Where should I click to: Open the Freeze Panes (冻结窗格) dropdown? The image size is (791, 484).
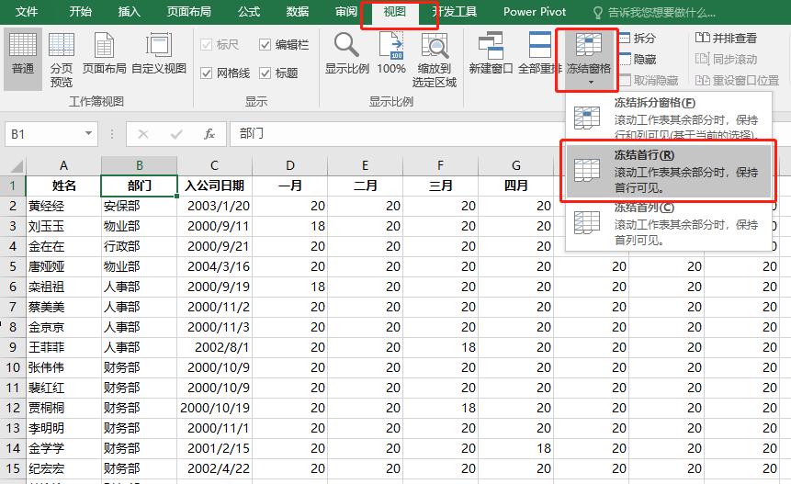pos(588,59)
